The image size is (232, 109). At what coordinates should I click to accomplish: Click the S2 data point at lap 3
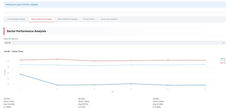(94, 66)
